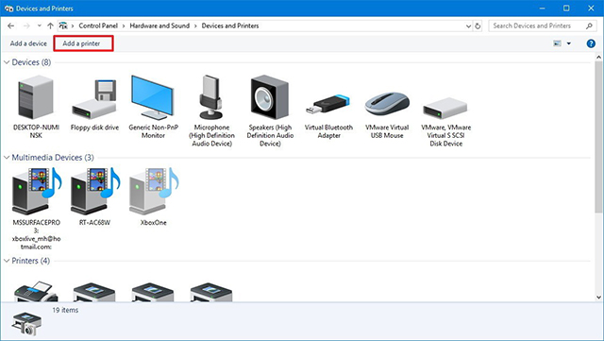This screenshot has height=341, width=604.
Task: Click the change view icon
Action: pos(557,43)
